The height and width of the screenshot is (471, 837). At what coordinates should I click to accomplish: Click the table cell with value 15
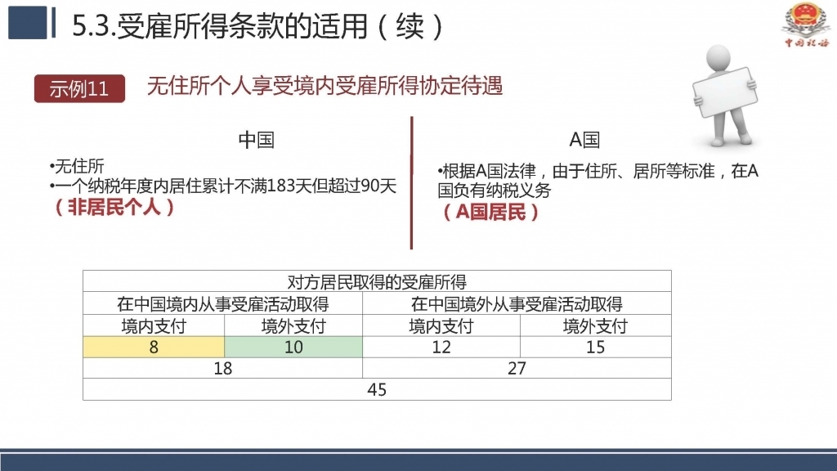(596, 347)
